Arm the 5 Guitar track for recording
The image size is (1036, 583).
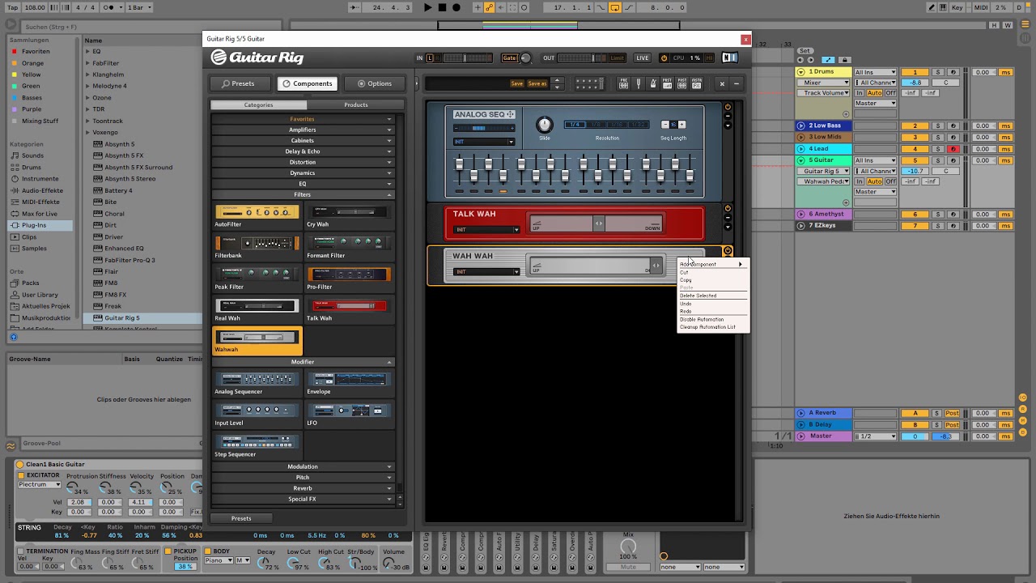pos(953,160)
